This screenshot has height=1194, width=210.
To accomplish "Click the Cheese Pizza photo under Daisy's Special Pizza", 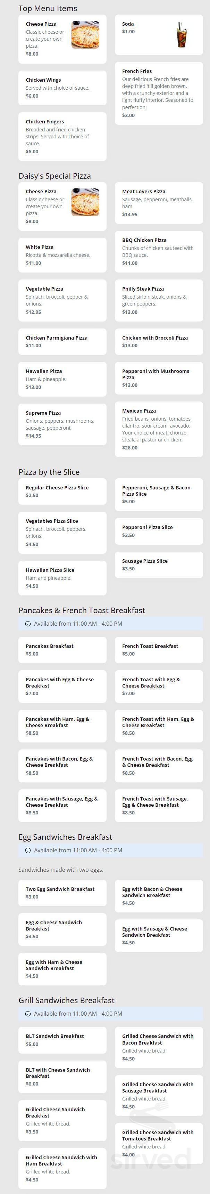I will pos(85,202).
